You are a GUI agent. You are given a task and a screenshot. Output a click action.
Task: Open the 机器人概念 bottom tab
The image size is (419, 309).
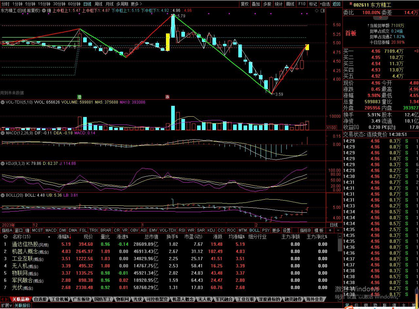[x=183, y=299]
